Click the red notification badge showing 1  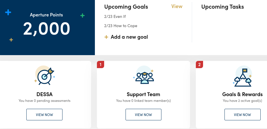coord(100,65)
